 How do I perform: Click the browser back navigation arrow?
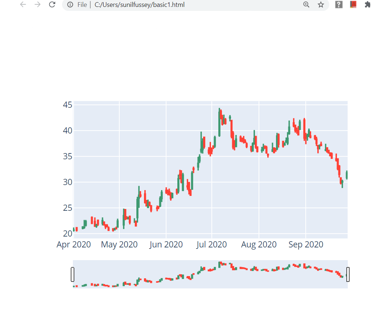(x=22, y=5)
